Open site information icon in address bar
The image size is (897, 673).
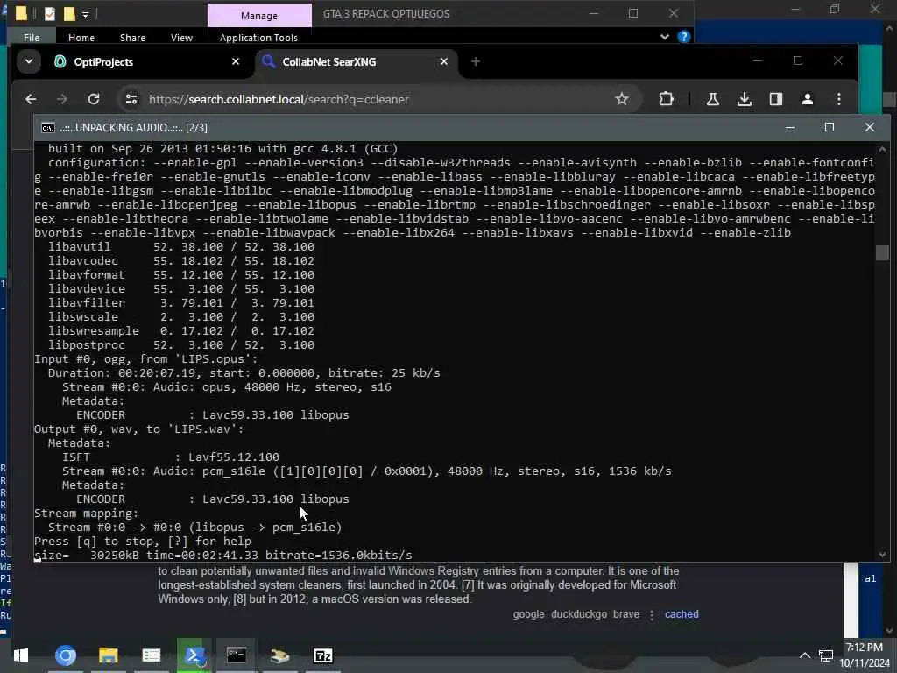click(131, 99)
